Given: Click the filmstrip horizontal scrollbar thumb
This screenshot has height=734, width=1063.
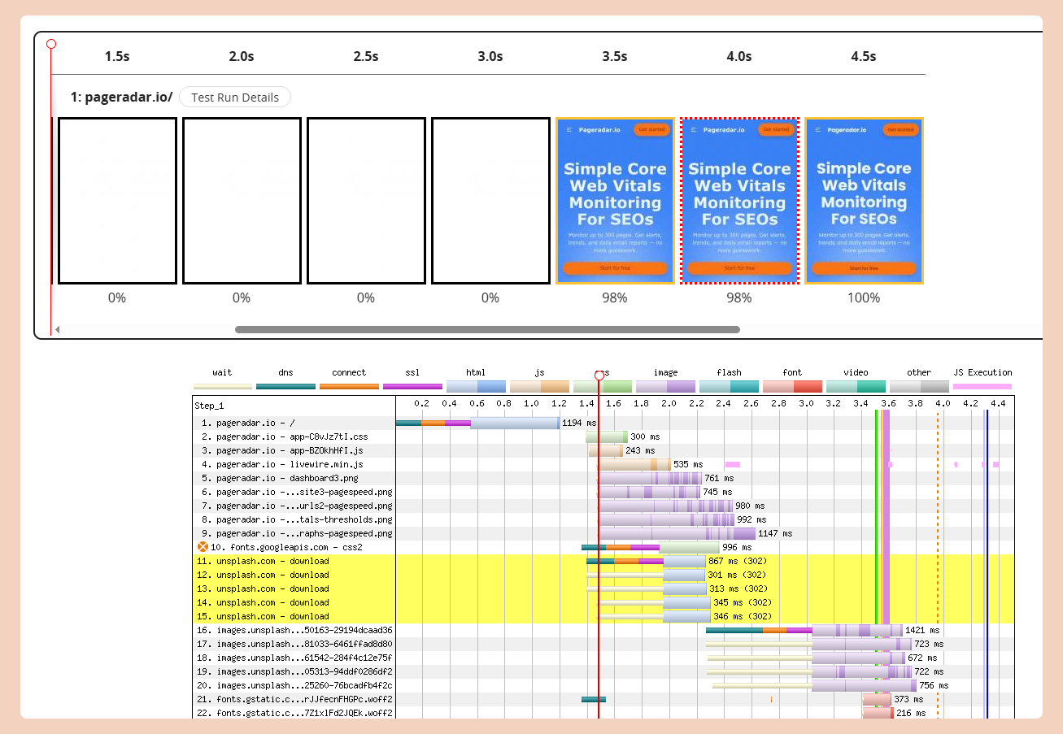Looking at the screenshot, I should pyautogui.click(x=487, y=329).
